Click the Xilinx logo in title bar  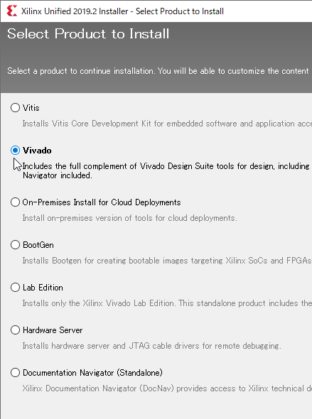point(12,11)
